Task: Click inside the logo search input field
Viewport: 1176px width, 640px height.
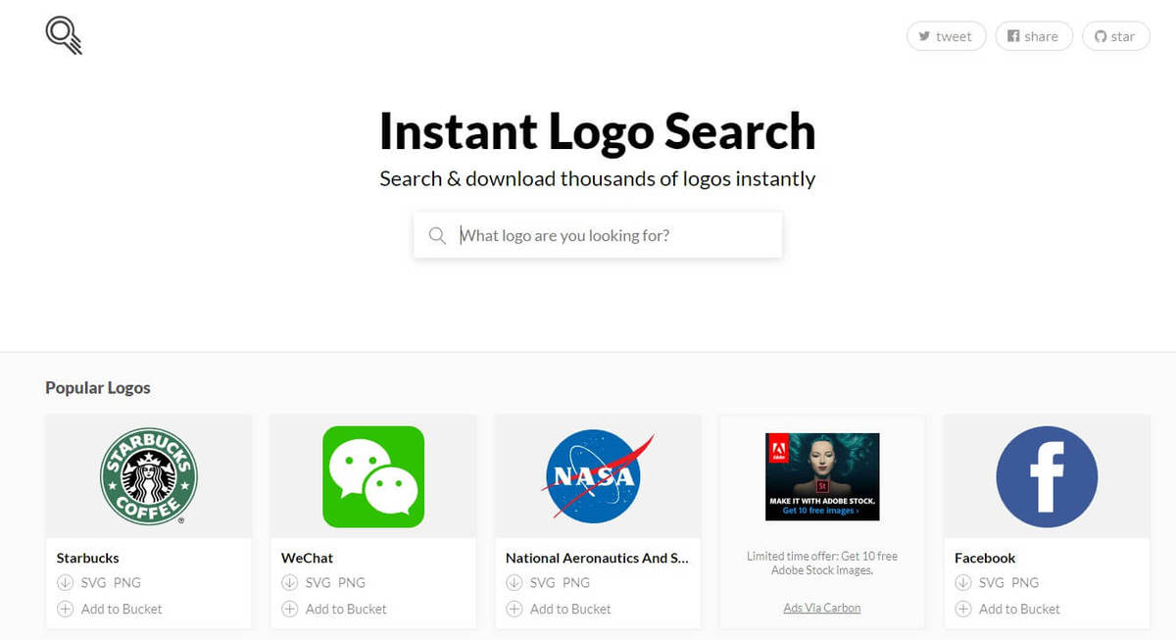Action: coord(598,235)
